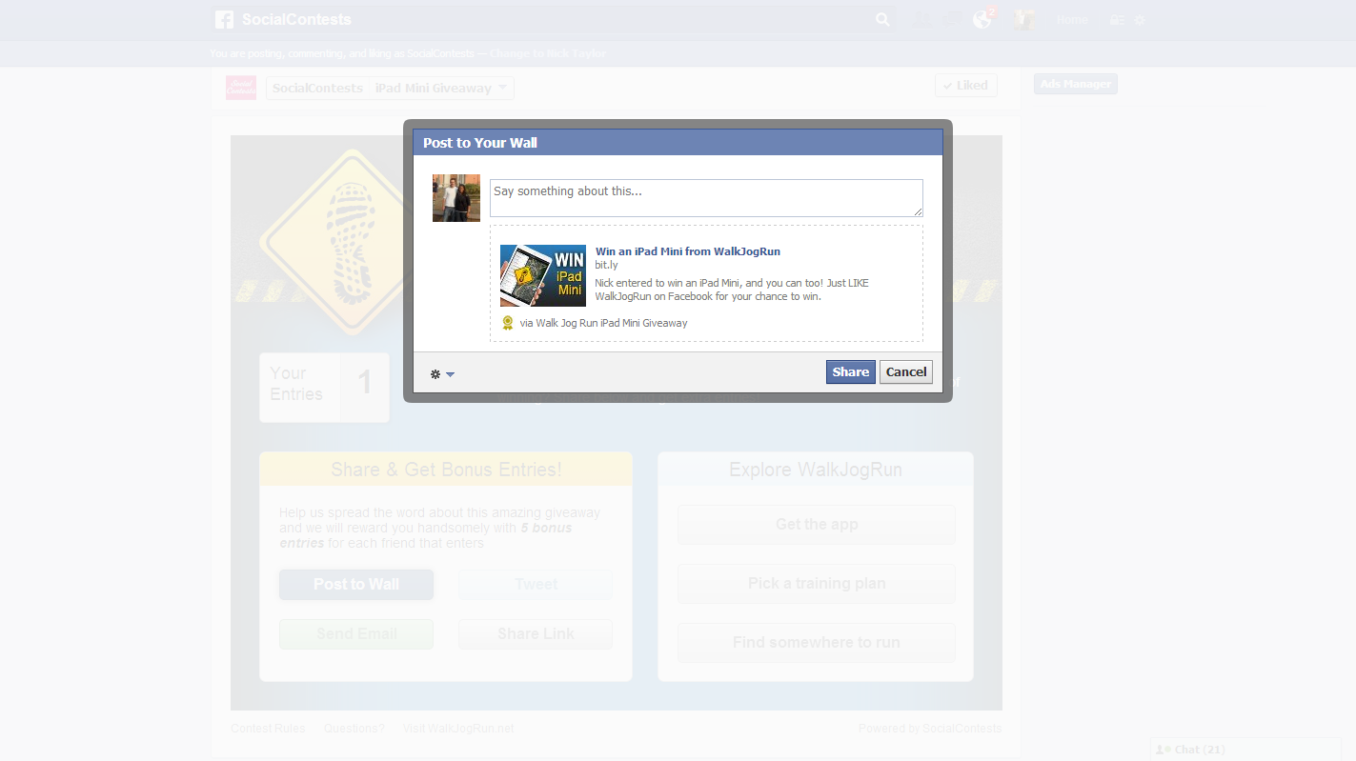Click Pick a training plan button
This screenshot has width=1356, height=761.
pyautogui.click(x=817, y=584)
